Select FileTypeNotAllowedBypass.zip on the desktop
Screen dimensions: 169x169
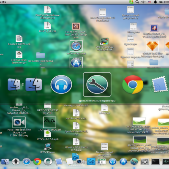[47, 13]
